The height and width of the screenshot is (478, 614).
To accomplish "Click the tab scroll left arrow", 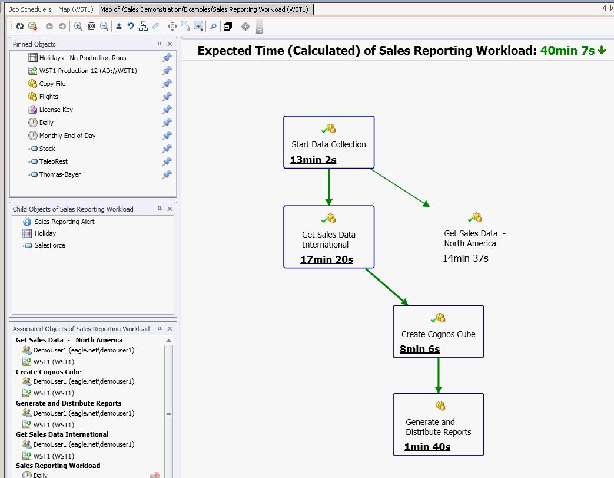I will tap(604, 8).
